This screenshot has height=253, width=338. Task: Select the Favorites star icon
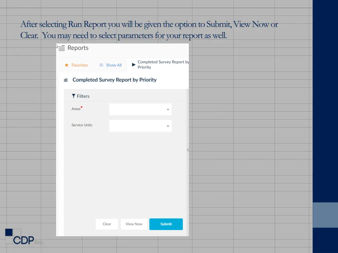tap(66, 65)
